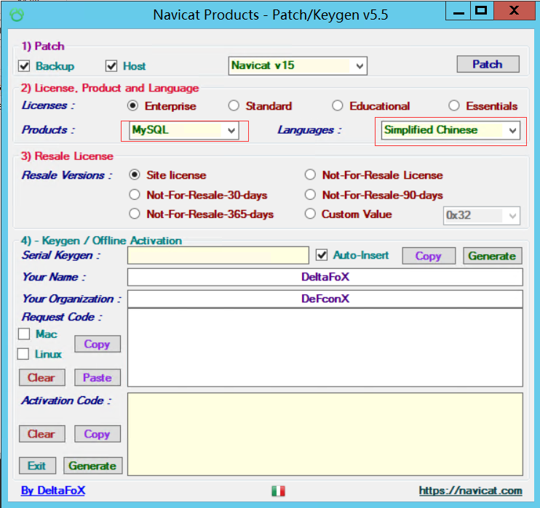540x508 pixels.
Task: Click Generate button next to Exit
Action: 93,466
